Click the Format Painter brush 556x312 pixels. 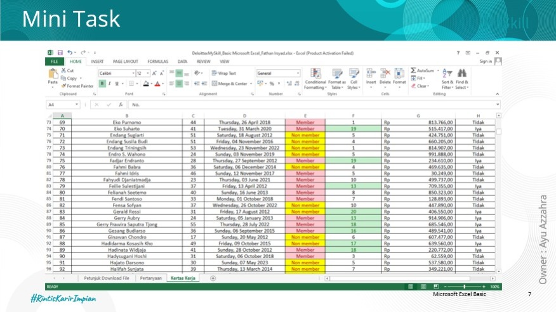click(x=77, y=86)
